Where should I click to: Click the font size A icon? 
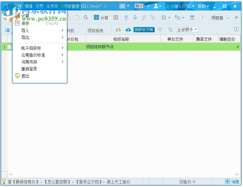coord(178,17)
